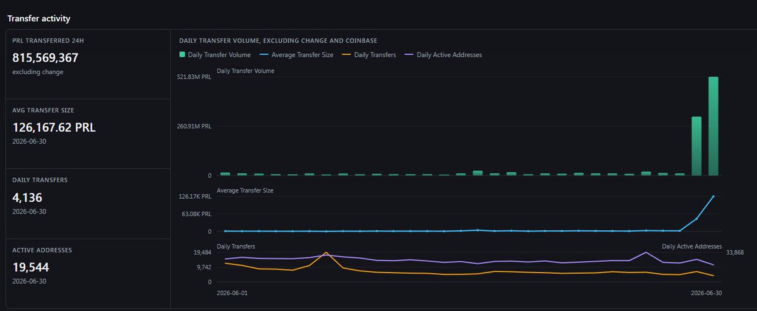The height and width of the screenshot is (311, 757).
Task: Click the 2026-06-30 chart end date label
Action: pos(707,293)
